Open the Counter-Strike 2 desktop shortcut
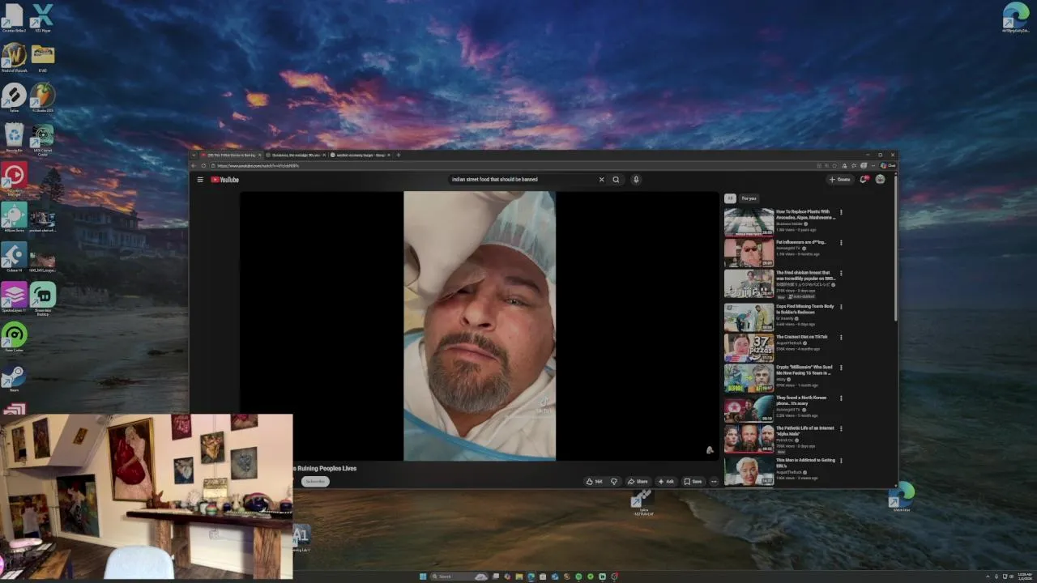The image size is (1037, 583). pos(14,18)
